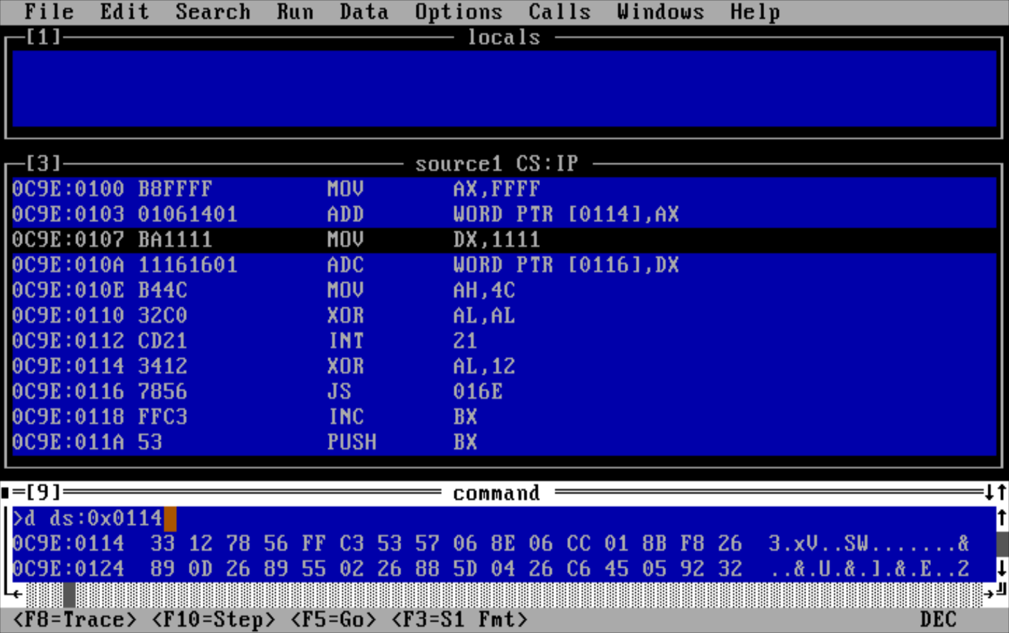Image resolution: width=1009 pixels, height=633 pixels.
Task: Open the Edit menu
Action: tap(124, 12)
